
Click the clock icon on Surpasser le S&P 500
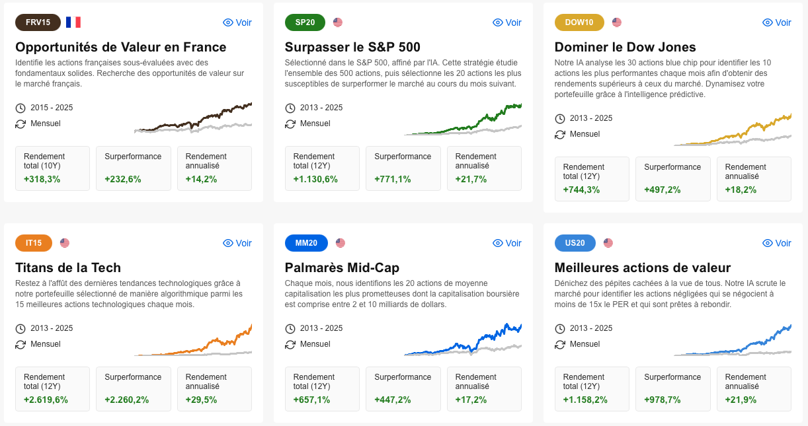pos(290,108)
